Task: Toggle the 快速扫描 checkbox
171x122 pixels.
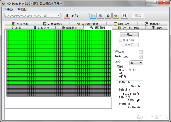Action: pos(120,40)
